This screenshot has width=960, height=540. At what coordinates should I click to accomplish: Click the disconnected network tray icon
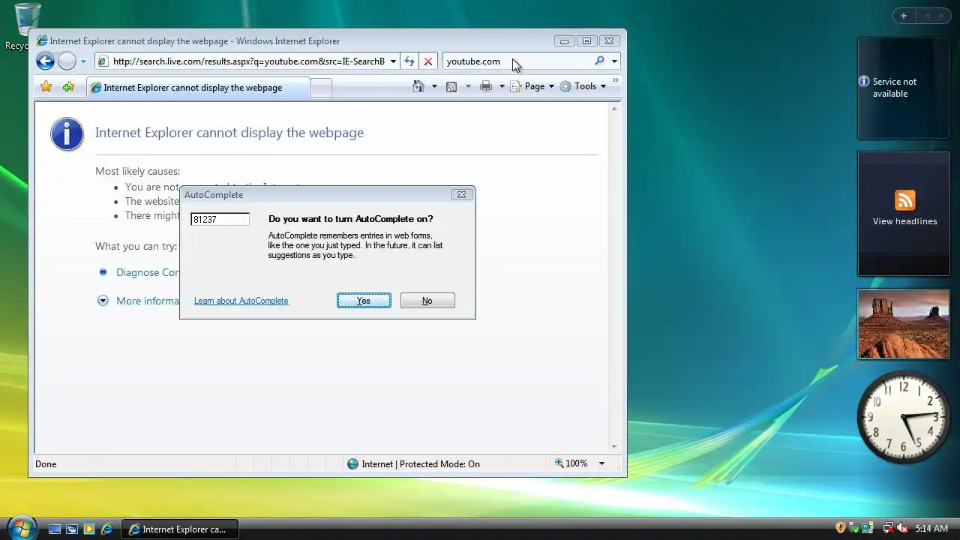click(x=888, y=528)
